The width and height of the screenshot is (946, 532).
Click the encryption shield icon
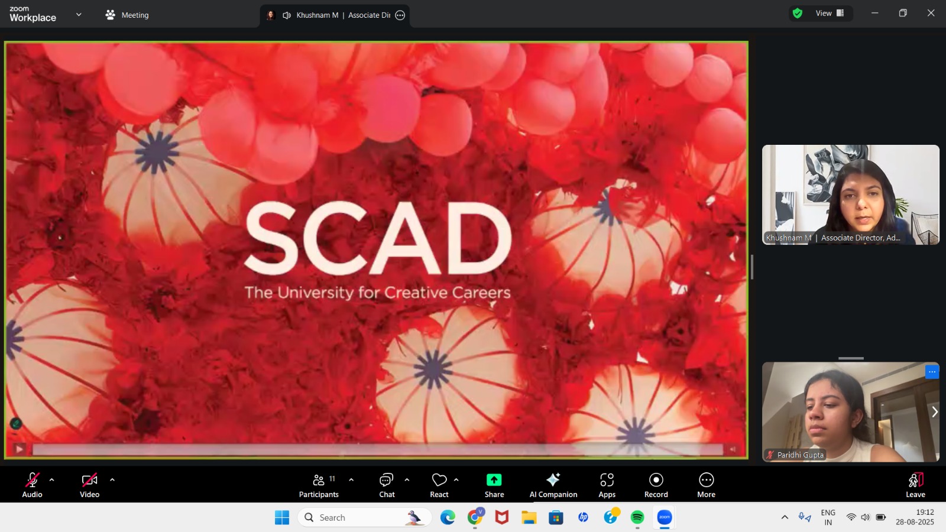coord(798,14)
